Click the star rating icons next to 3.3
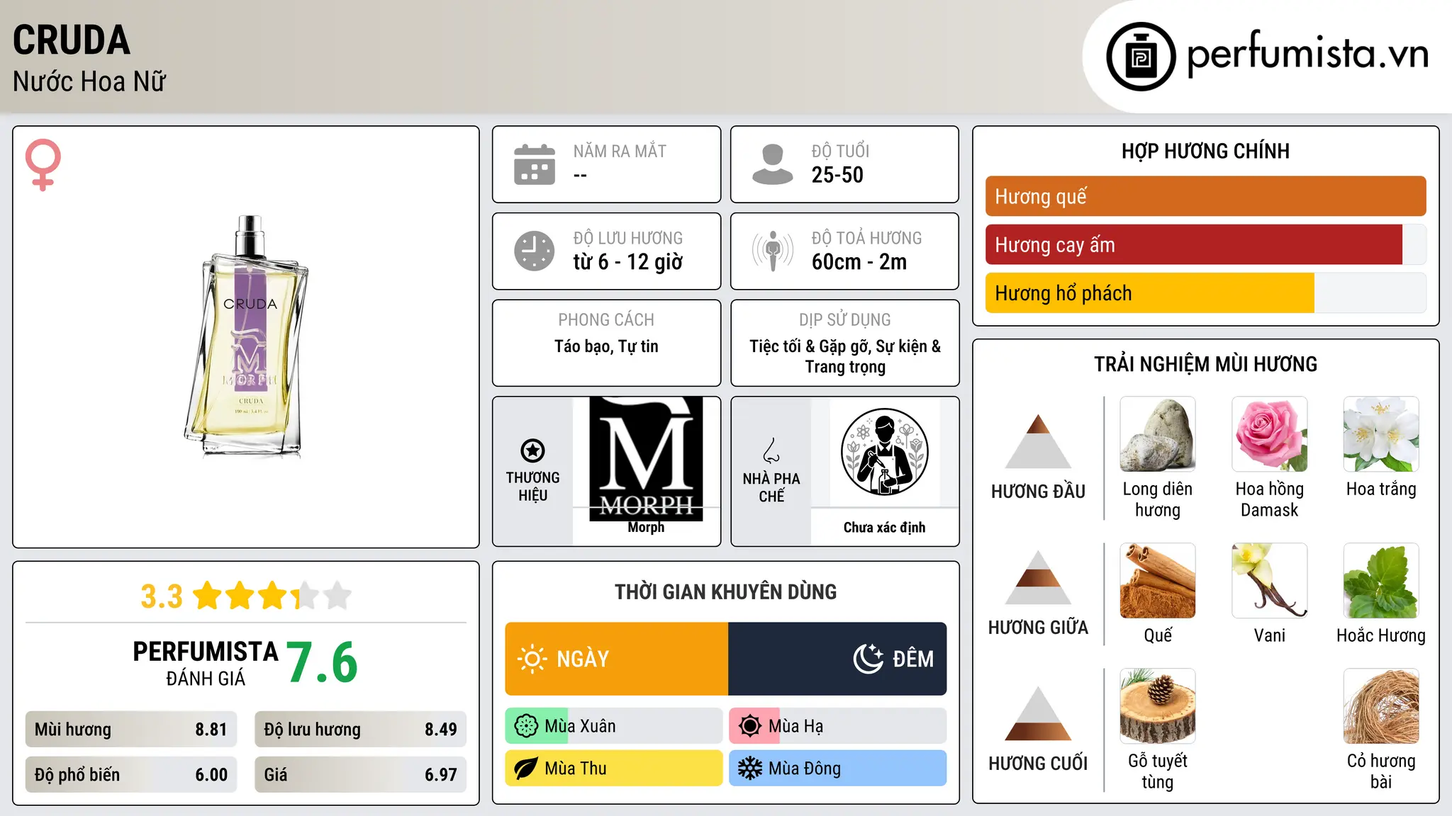 click(272, 596)
